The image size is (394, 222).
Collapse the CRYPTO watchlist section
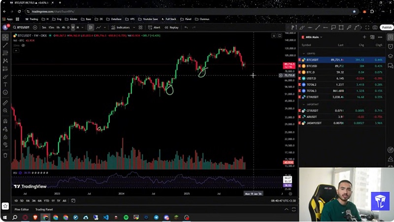click(304, 53)
